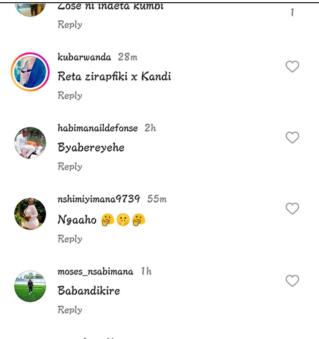Like moses_nsabimana's comment "Babandikire"
Image resolution: width=319 pixels, height=339 pixels.
[292, 281]
